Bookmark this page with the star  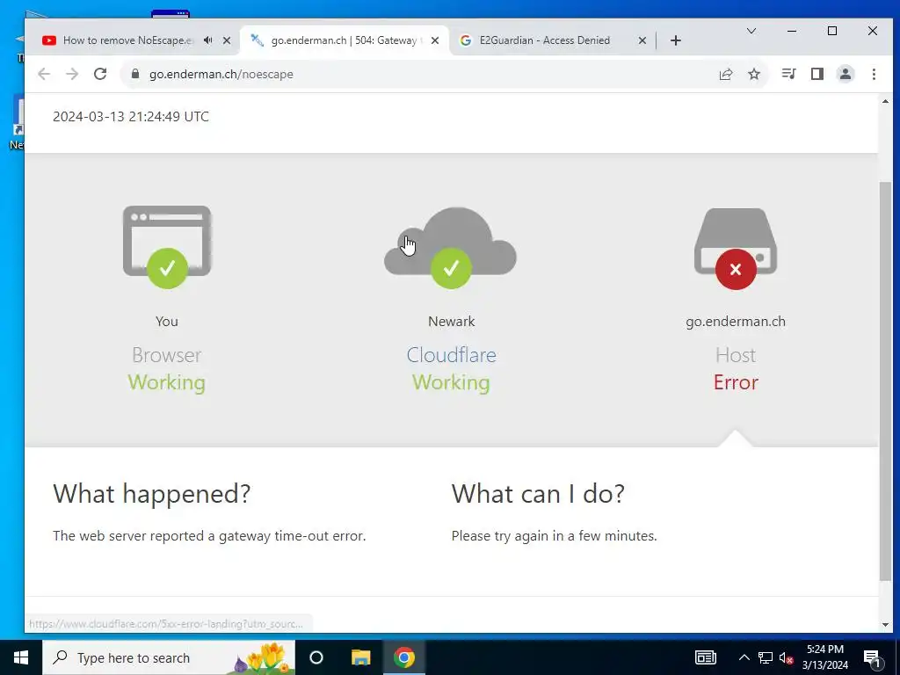click(754, 74)
